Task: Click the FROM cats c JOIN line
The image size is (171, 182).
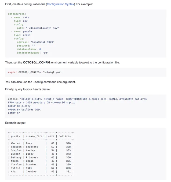Action: click(x=42, y=103)
